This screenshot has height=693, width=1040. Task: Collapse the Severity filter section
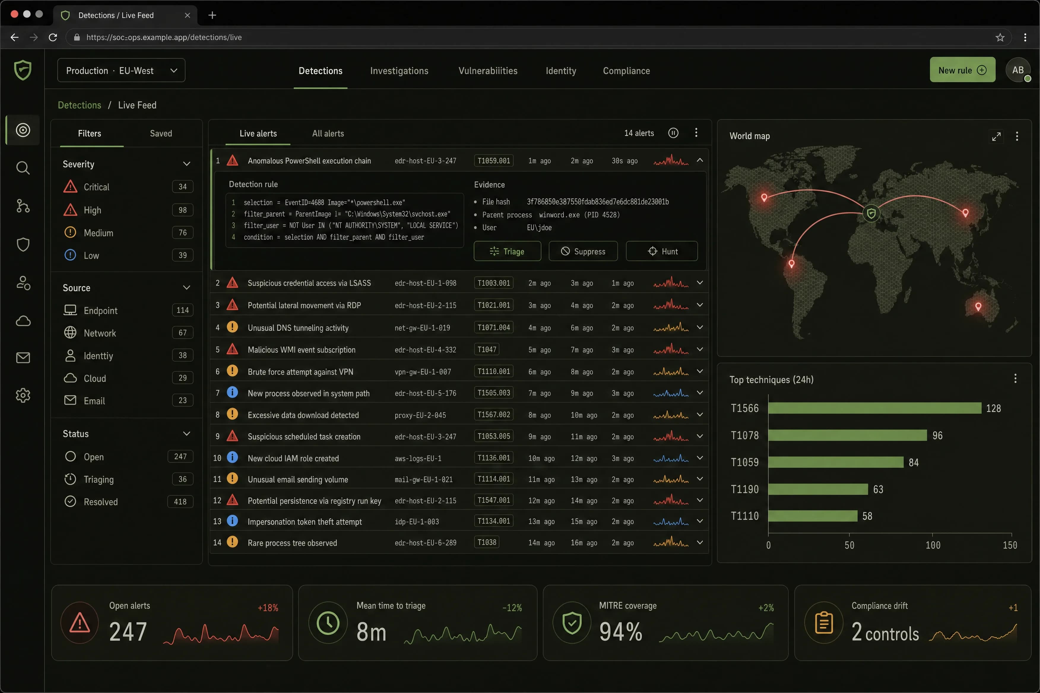pos(187,164)
